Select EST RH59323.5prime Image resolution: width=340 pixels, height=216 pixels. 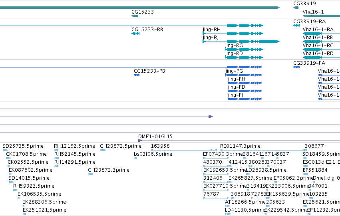34,186
